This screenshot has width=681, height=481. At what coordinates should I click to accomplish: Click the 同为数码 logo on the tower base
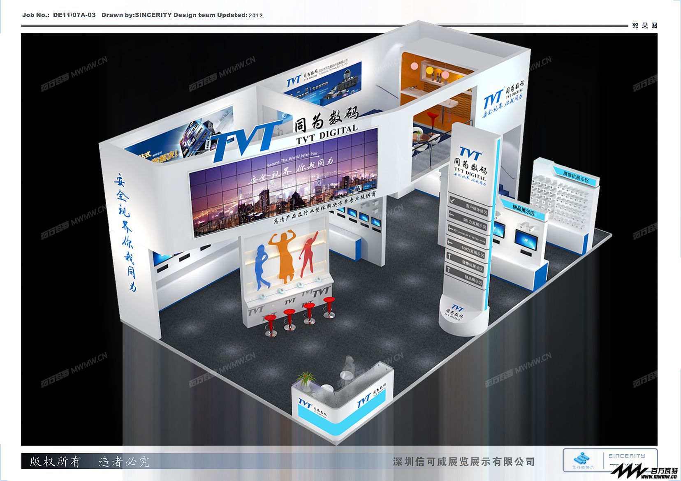(x=454, y=313)
